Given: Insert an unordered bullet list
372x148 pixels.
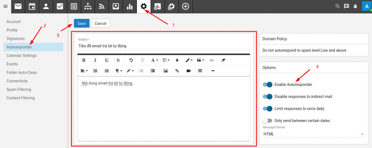Looking at the screenshot, I should 107,71.
